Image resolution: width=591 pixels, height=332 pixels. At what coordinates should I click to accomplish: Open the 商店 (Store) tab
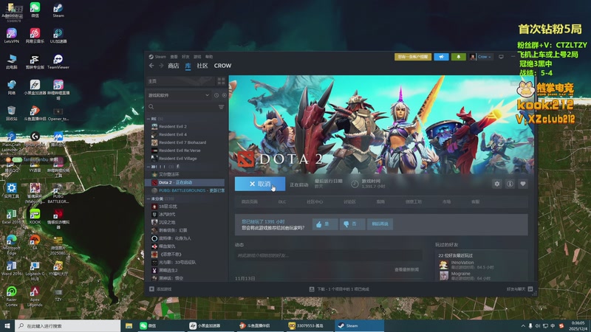click(174, 66)
